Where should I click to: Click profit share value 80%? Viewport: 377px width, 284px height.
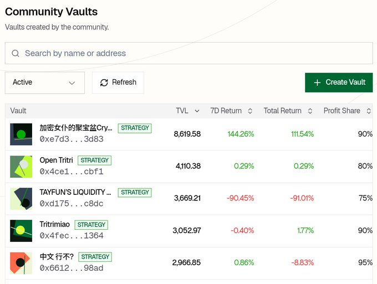tap(365, 166)
